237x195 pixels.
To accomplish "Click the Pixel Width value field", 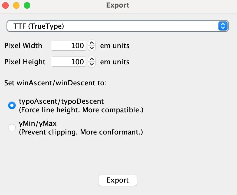I will [69, 45].
